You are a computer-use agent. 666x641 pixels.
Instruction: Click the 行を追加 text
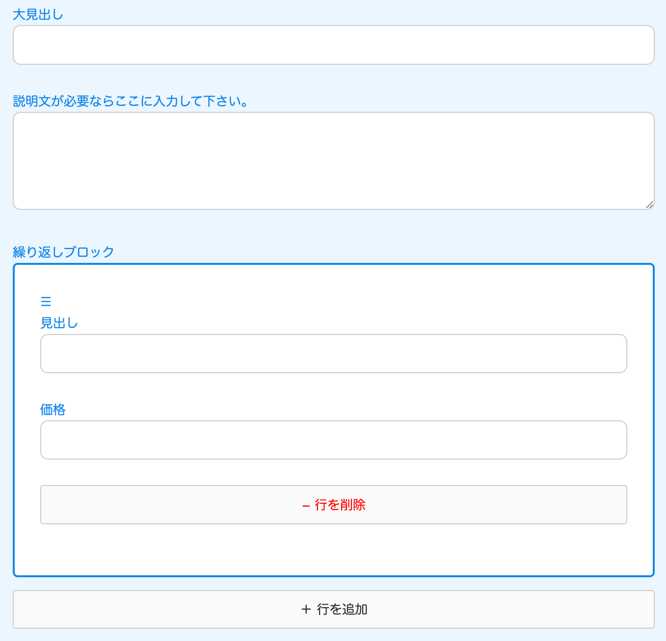coord(342,609)
